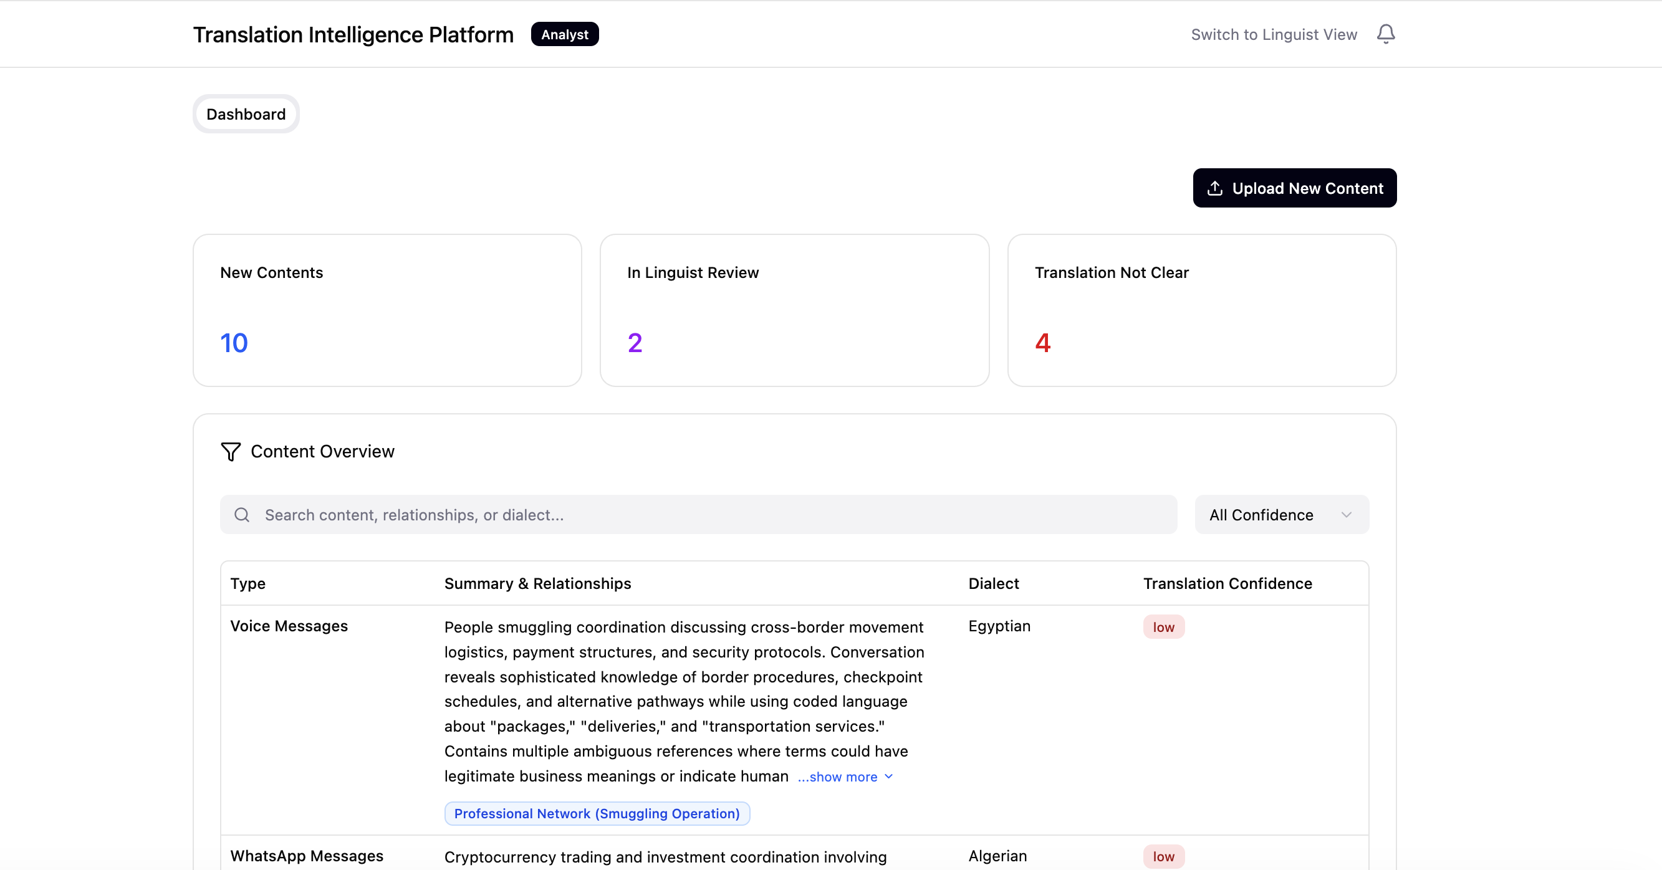Click the magnifier icon in search bar

pyautogui.click(x=241, y=515)
